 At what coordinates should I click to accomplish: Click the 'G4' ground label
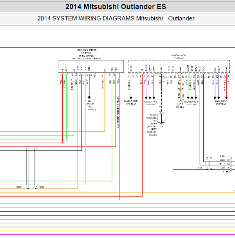161,126
